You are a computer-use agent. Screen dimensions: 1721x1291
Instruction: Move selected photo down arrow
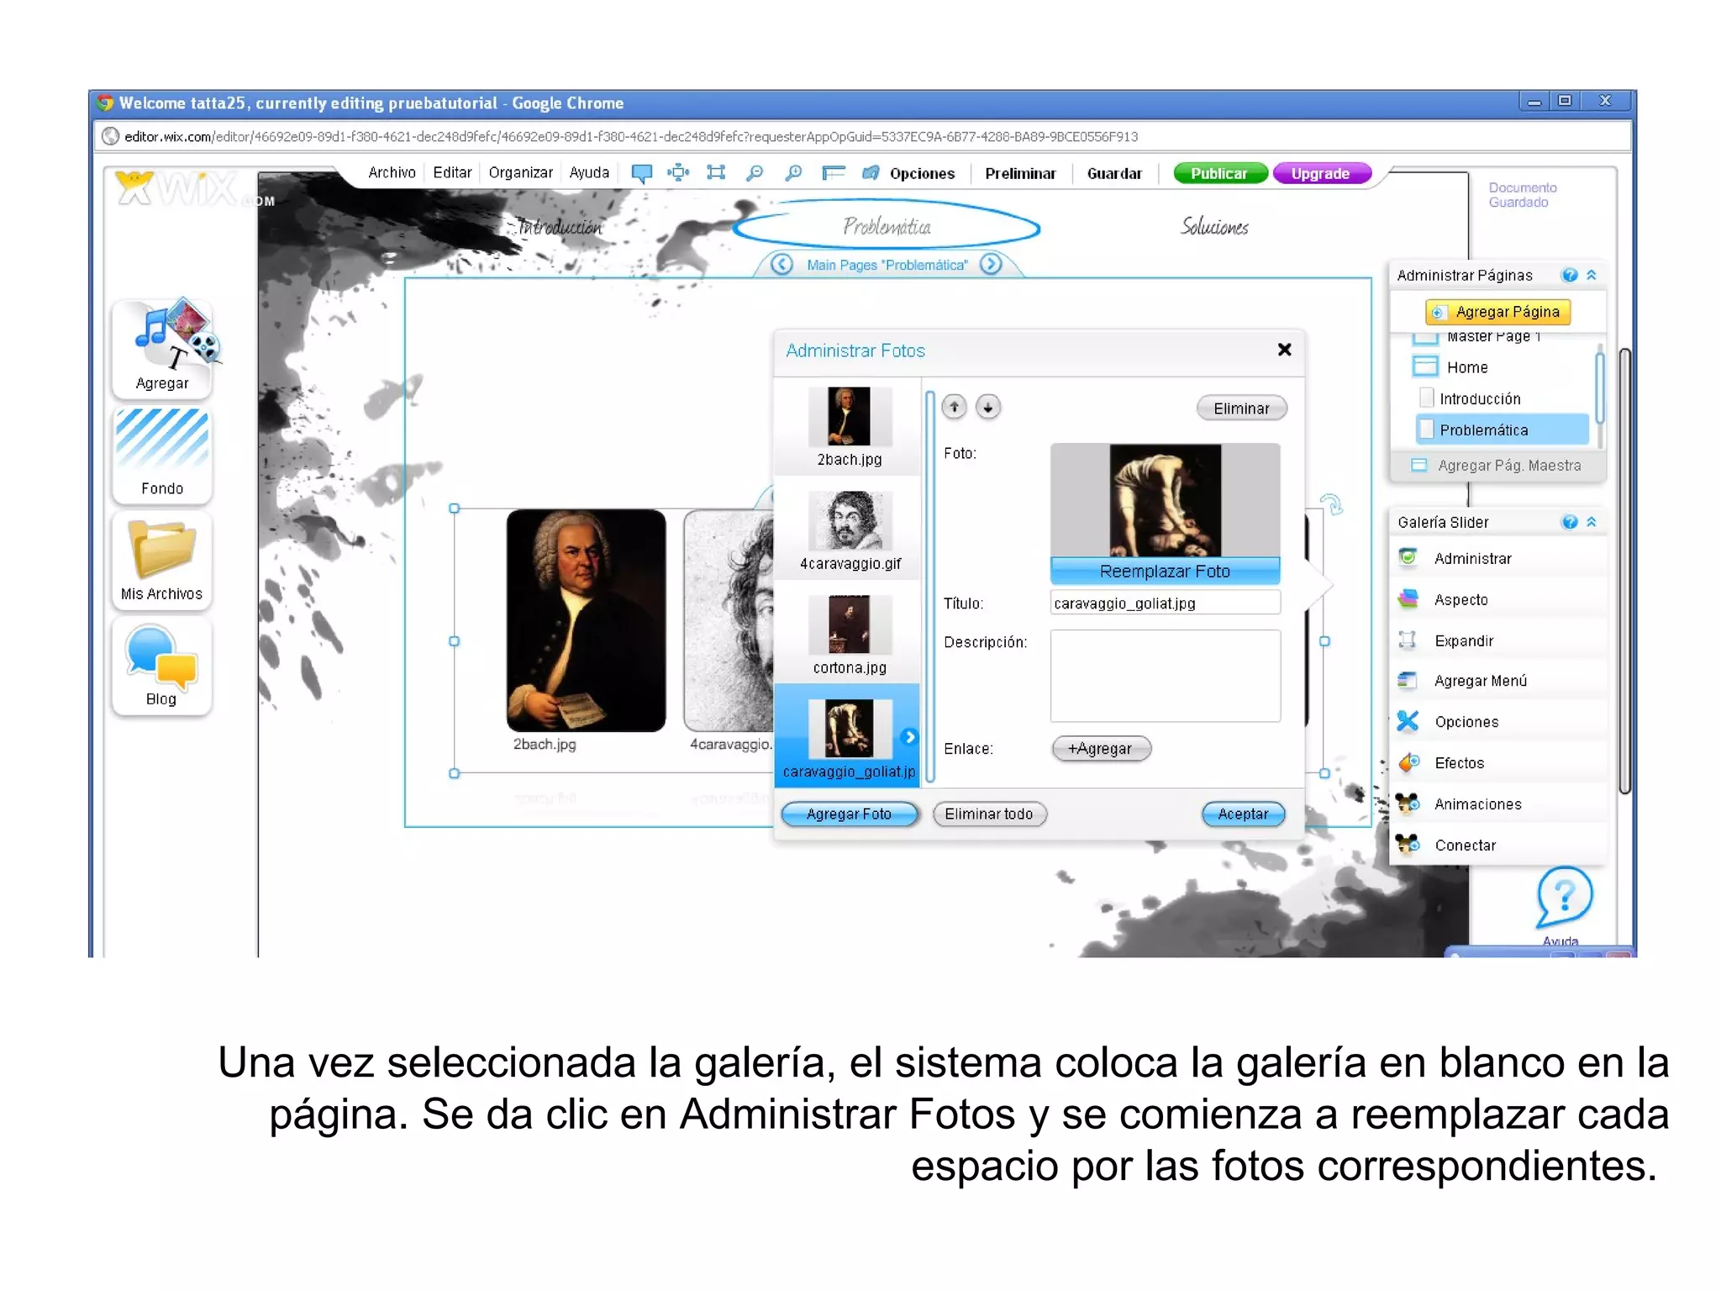(988, 407)
